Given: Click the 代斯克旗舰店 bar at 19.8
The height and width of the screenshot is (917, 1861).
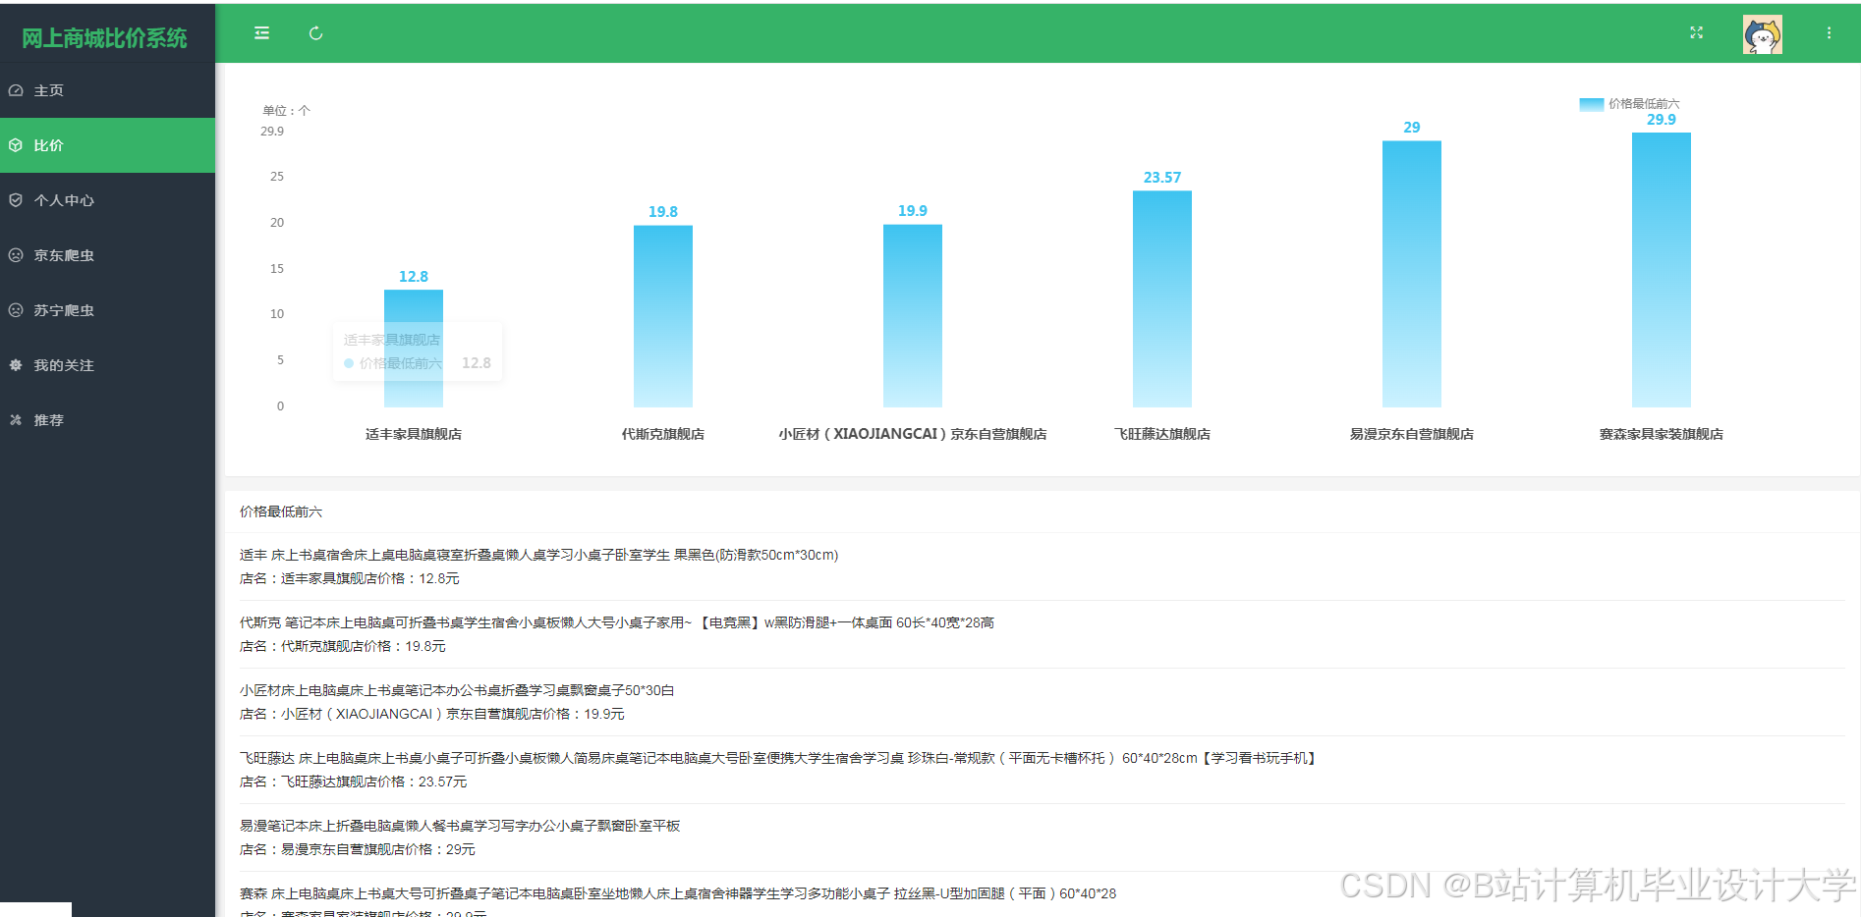Looking at the screenshot, I should click(662, 316).
